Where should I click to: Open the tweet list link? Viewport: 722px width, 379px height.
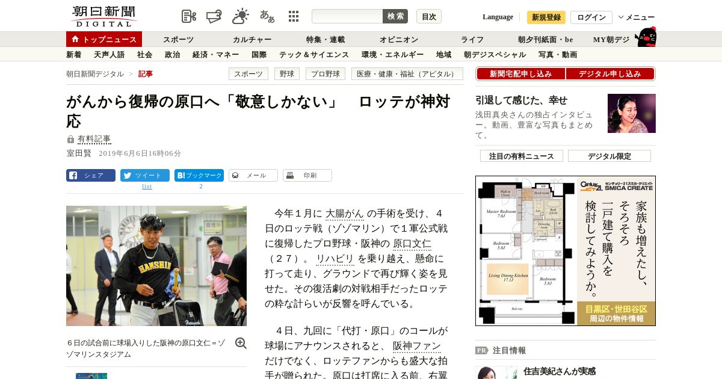click(147, 186)
